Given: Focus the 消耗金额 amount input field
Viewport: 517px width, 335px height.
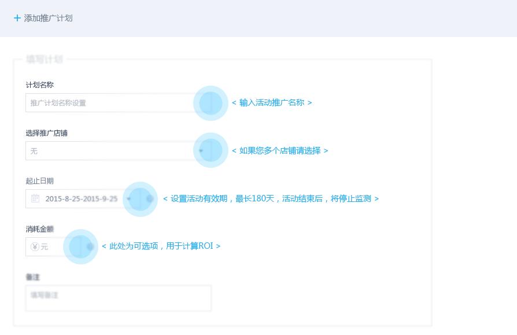Looking at the screenshot, I should 53,246.
